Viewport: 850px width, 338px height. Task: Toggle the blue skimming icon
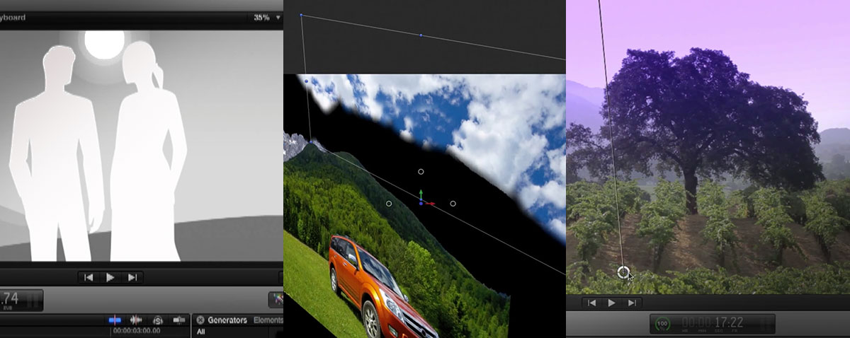pos(115,320)
